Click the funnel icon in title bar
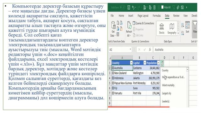The width and height of the screenshot is (201, 113). tap(174, 8)
